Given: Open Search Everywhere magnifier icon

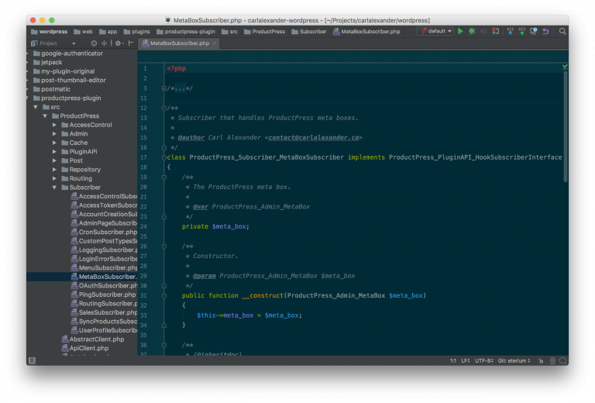Looking at the screenshot, I should pos(562,32).
